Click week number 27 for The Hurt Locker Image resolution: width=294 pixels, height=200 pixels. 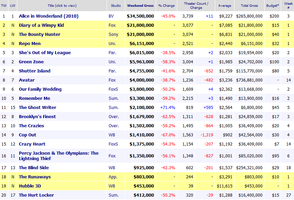click(x=289, y=195)
